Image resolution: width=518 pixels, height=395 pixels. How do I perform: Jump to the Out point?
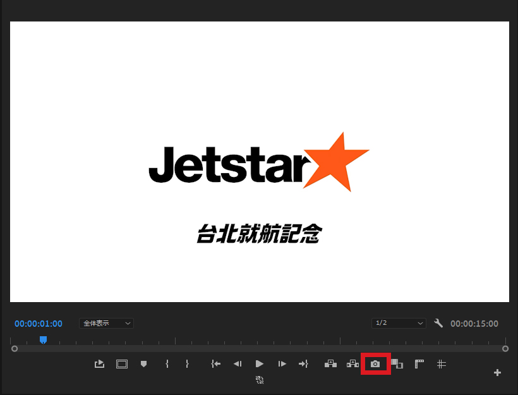tap(303, 364)
